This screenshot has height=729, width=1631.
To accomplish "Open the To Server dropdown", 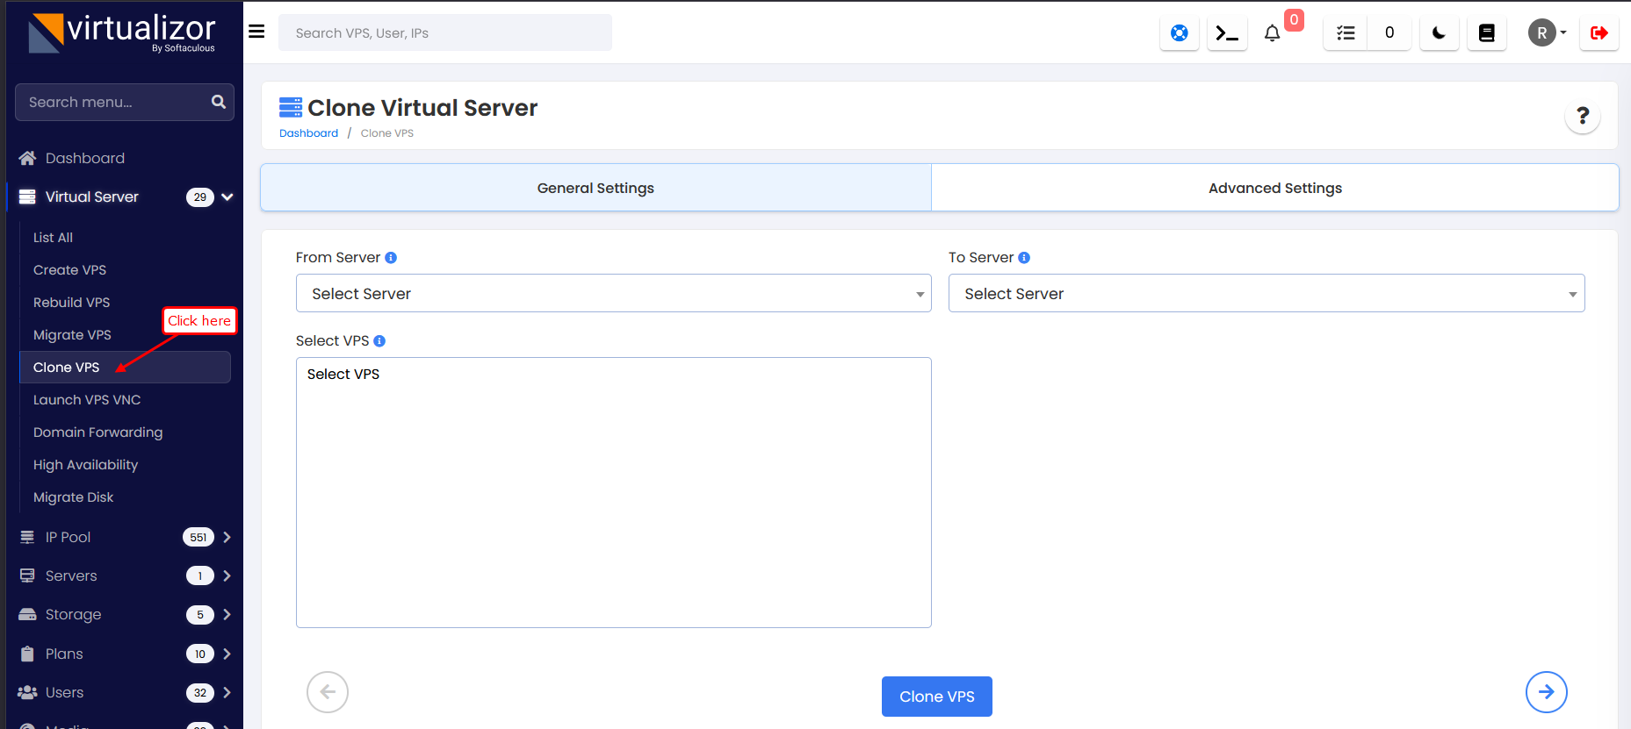I will tap(1266, 294).
